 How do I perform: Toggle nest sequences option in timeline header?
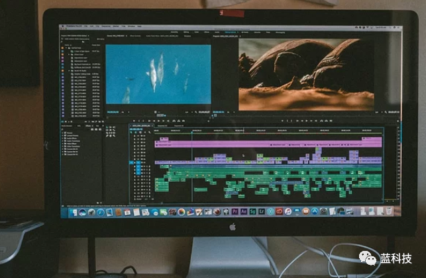(131, 132)
